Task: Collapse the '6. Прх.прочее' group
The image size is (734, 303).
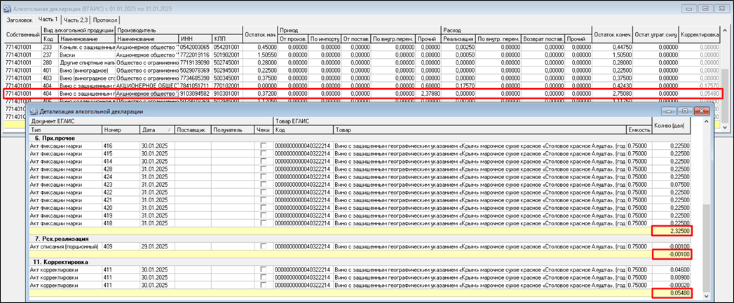Action: coord(56,137)
